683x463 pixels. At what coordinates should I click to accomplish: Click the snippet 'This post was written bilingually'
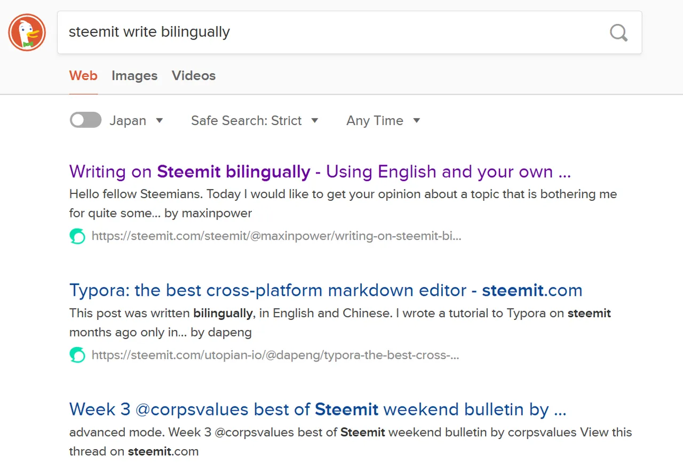(340, 323)
